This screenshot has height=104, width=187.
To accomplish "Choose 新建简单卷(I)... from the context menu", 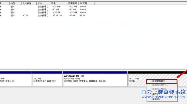I will 162,81.
